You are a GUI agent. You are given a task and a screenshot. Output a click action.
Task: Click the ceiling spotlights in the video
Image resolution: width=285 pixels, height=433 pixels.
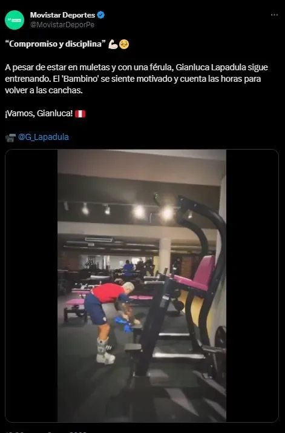click(127, 211)
